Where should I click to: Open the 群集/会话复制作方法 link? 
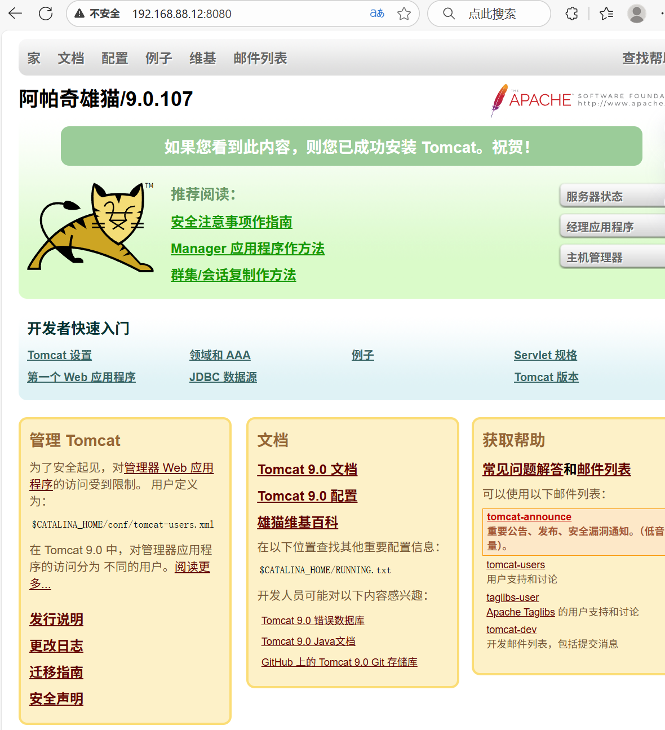(233, 275)
